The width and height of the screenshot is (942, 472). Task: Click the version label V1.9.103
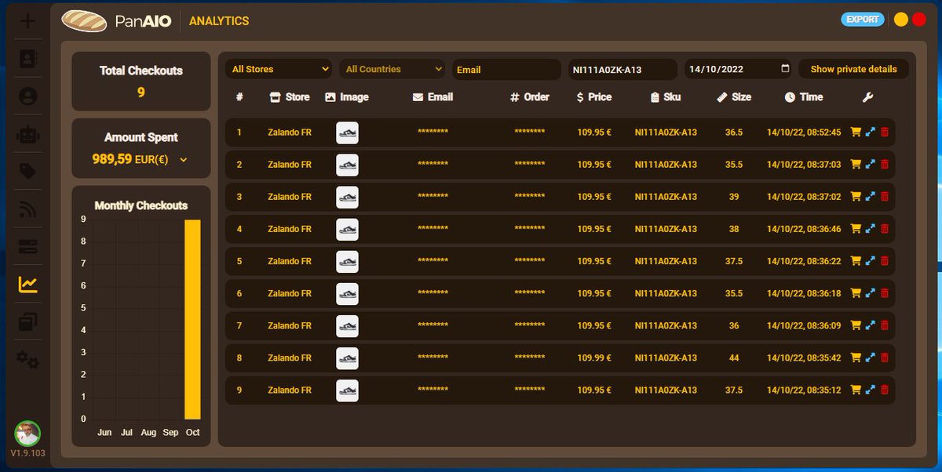27,454
